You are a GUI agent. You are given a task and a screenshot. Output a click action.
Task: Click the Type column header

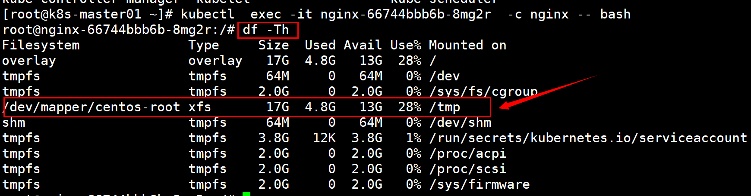204,45
